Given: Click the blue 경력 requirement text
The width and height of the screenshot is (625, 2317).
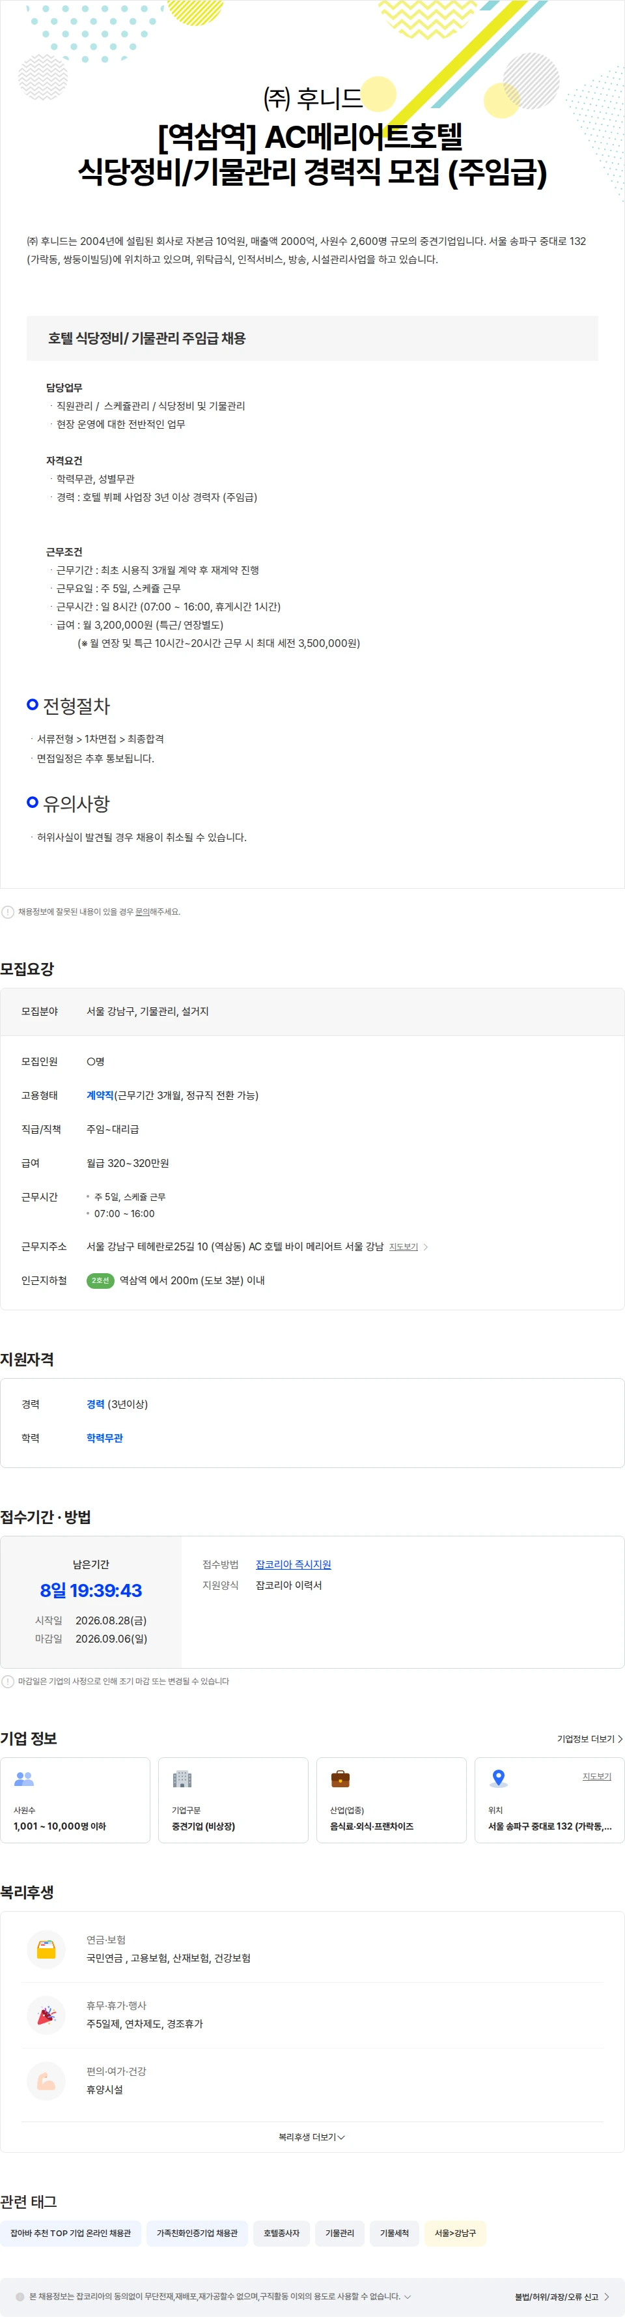Looking at the screenshot, I should pyautogui.click(x=95, y=1404).
